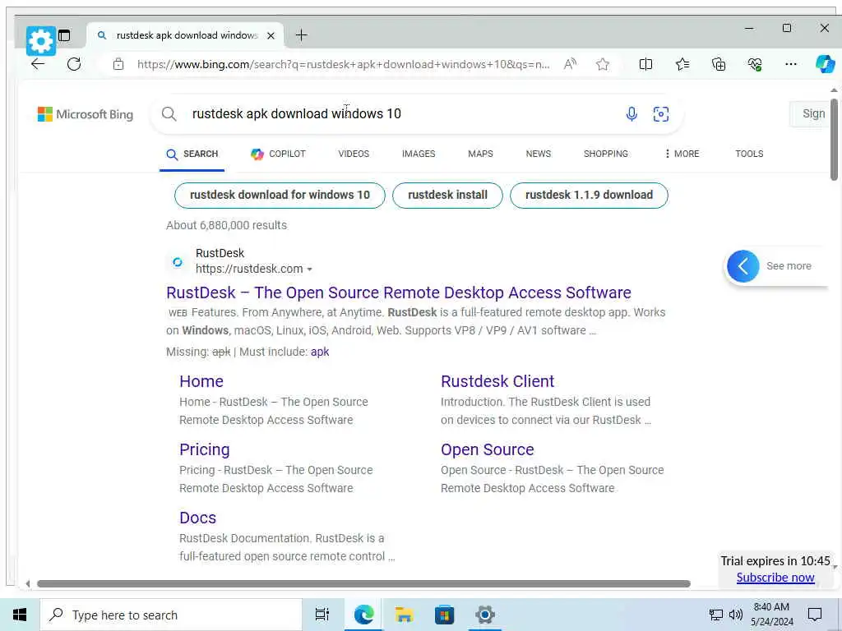Open the Collections icon
Screen dimensions: 842x631
click(719, 64)
